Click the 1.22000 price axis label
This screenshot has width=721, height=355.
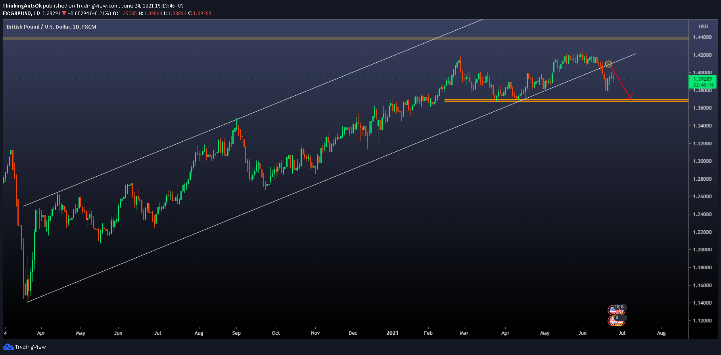(x=702, y=232)
